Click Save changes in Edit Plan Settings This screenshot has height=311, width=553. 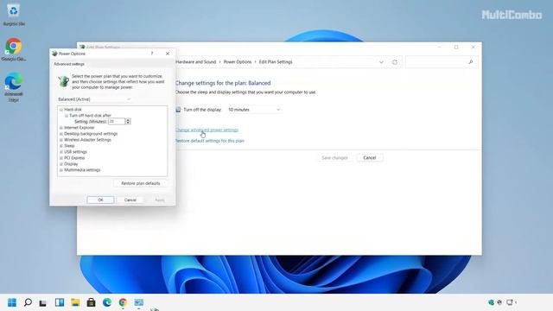(x=334, y=157)
